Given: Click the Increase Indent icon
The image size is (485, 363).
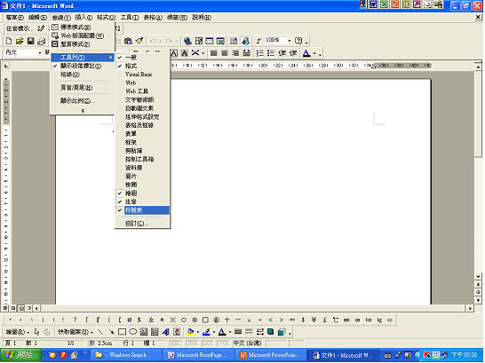Looking at the screenshot, I should tap(293, 53).
